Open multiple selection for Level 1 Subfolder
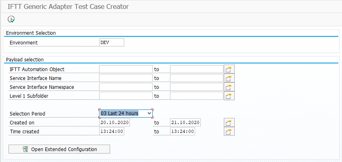The height and width of the screenshot is (162, 342). coord(229,96)
